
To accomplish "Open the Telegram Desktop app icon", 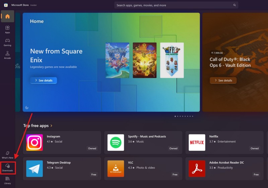I will 35,169.
